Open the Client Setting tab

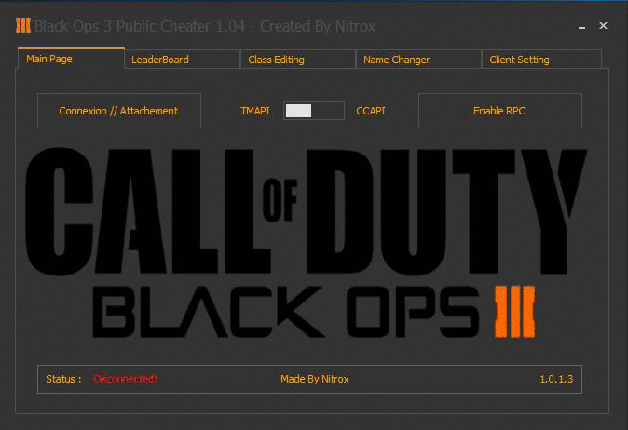click(x=541, y=60)
